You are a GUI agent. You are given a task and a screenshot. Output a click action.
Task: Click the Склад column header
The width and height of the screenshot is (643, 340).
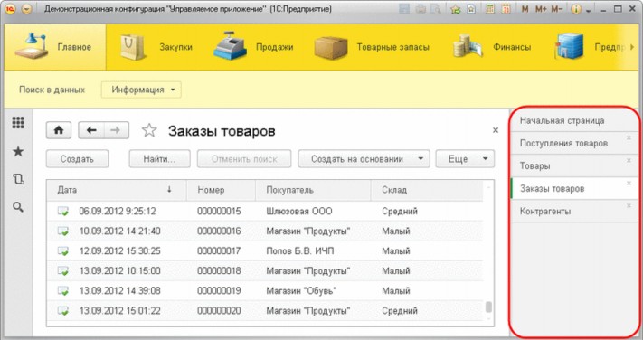coord(427,190)
